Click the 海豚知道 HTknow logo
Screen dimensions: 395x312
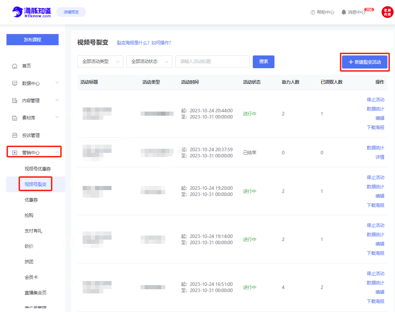[x=32, y=12]
